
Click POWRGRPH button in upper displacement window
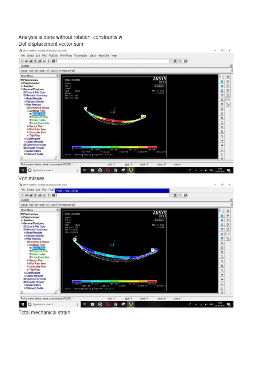[x=66, y=71]
